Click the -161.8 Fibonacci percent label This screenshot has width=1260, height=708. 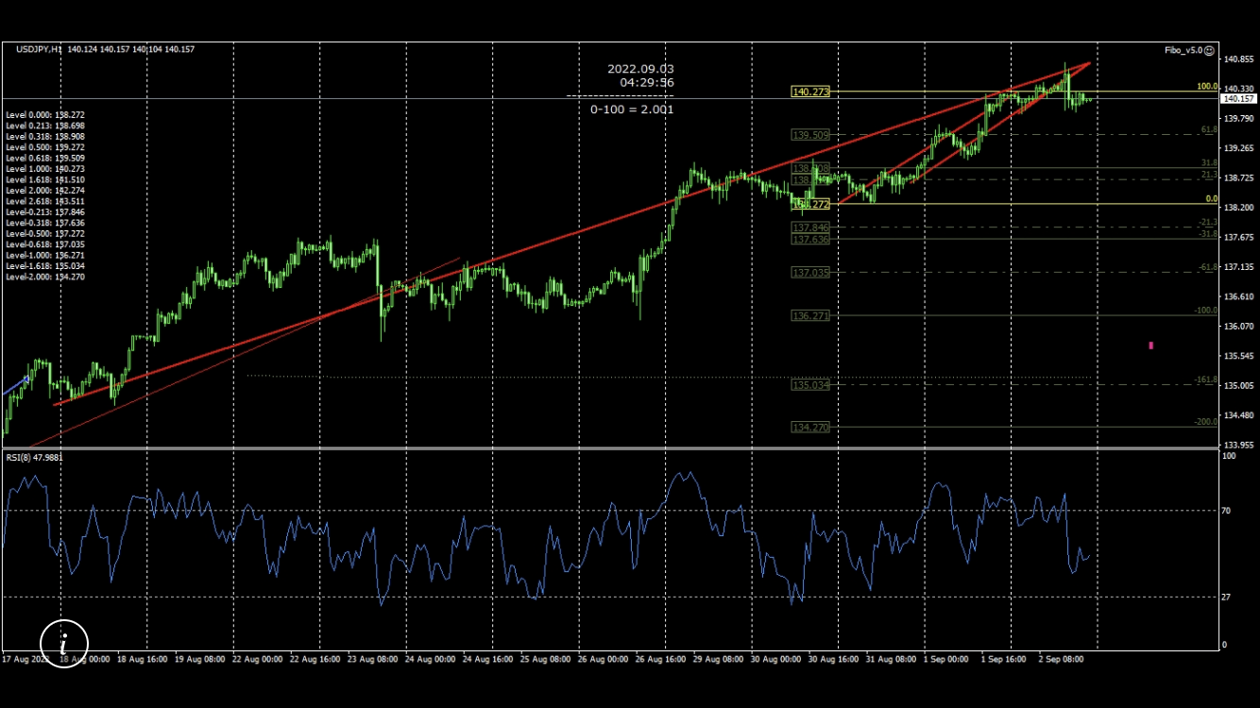tap(1206, 379)
